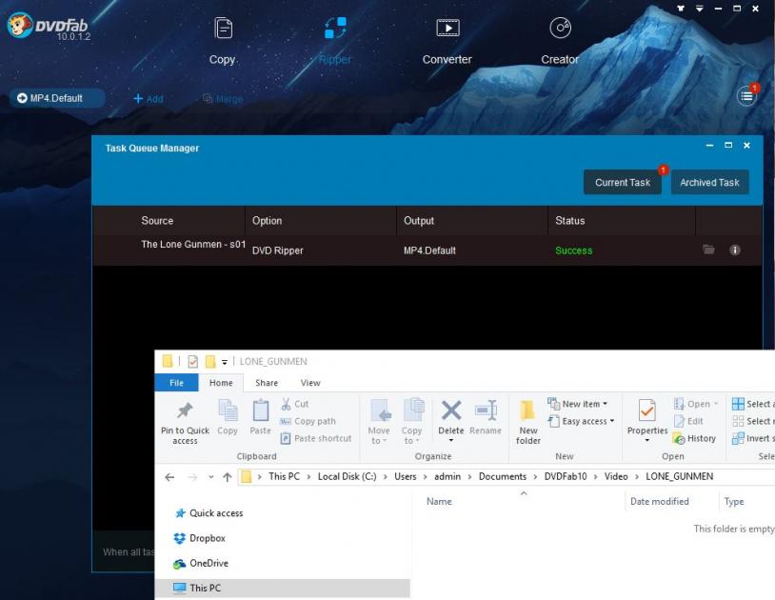
Task: Click the New folder icon
Action: click(x=528, y=420)
